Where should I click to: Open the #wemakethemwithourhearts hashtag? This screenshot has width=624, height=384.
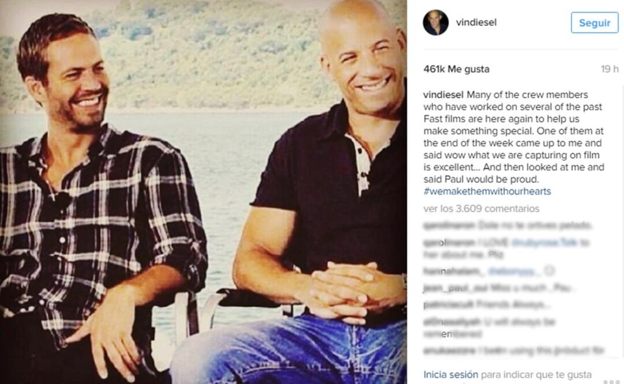487,191
